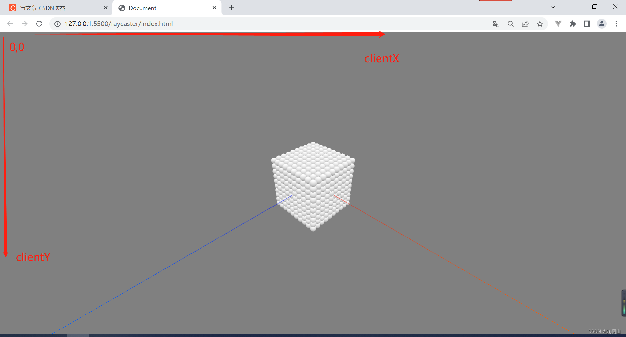Toggle the browser side panel
The image size is (626, 337).
(x=587, y=24)
